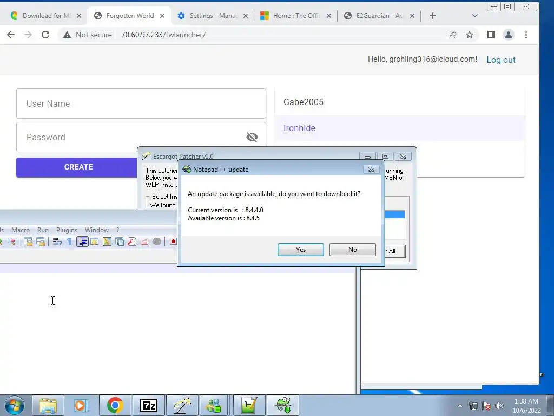Screen dimensions: 554x416
Task: Click No in the Notepad++ update dialog
Action: pyautogui.click(x=353, y=249)
